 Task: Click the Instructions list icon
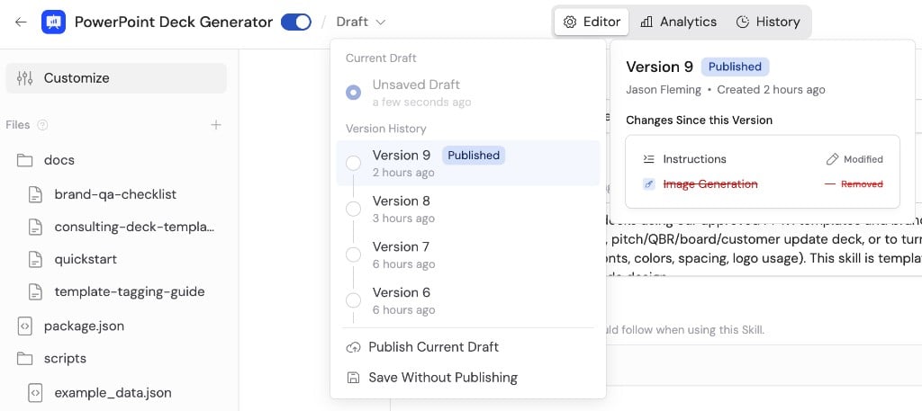coord(648,159)
